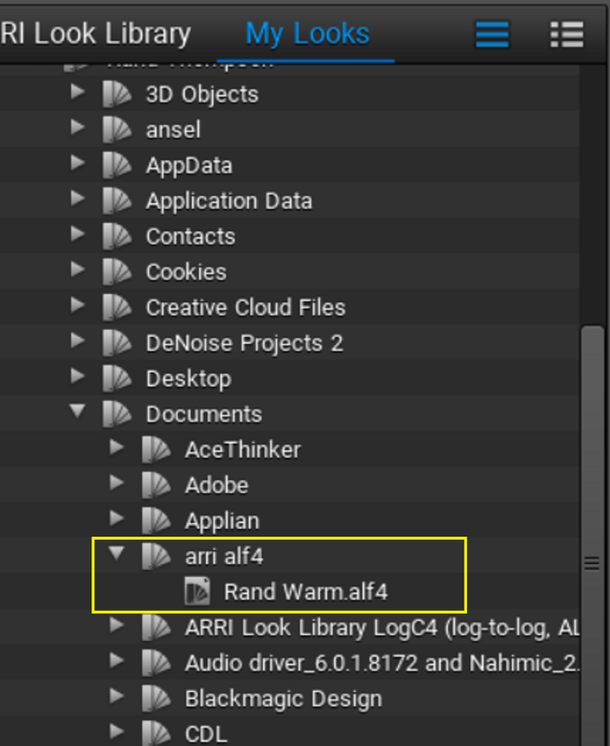This screenshot has width=610, height=746.
Task: Click the Desktop folder icon
Action: point(117,379)
